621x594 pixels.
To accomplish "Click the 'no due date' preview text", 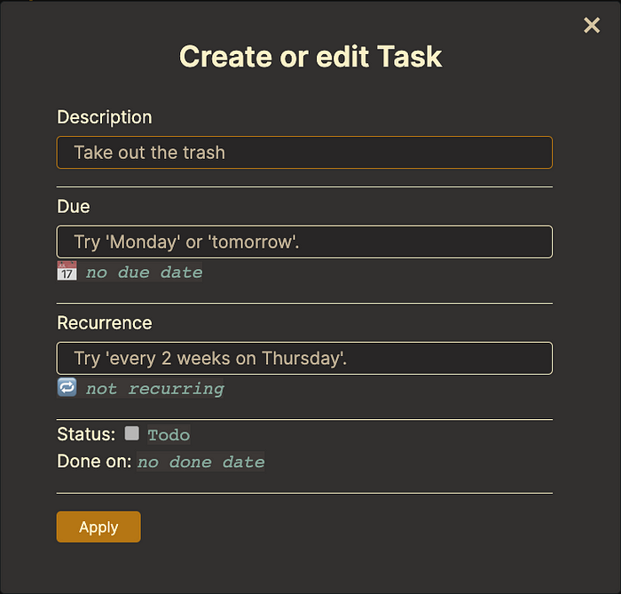I will click(x=144, y=272).
